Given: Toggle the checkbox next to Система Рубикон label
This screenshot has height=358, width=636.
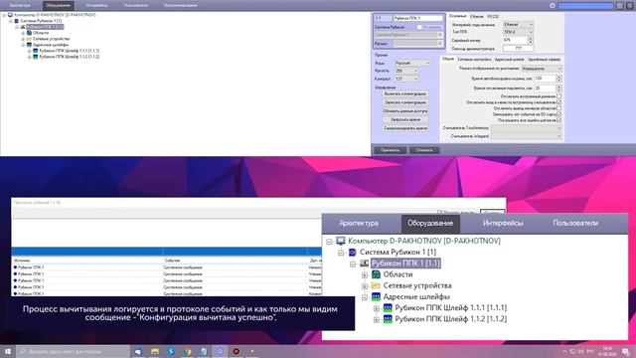Looking at the screenshot, I should click(419, 27).
